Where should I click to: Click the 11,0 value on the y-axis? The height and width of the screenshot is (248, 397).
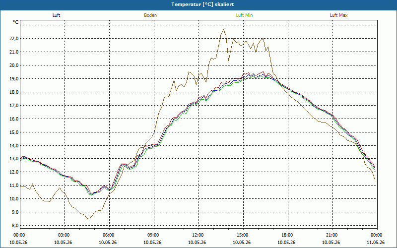(14, 186)
